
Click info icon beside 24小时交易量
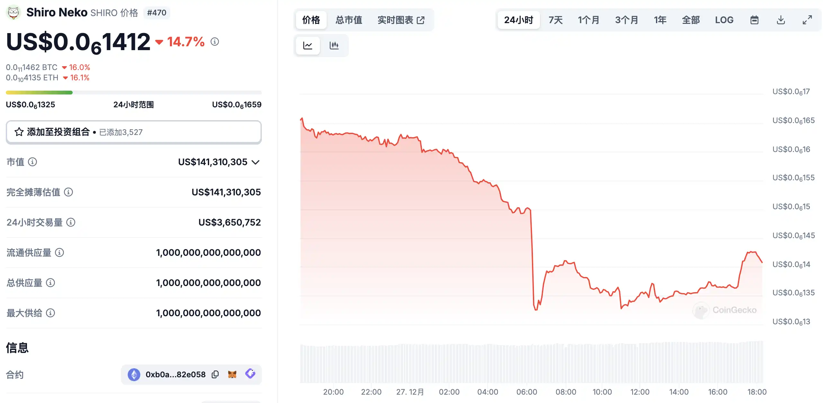(x=71, y=222)
